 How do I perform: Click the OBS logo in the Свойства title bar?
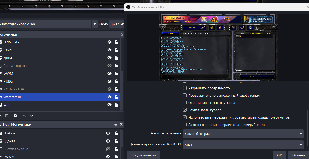[x=128, y=7]
